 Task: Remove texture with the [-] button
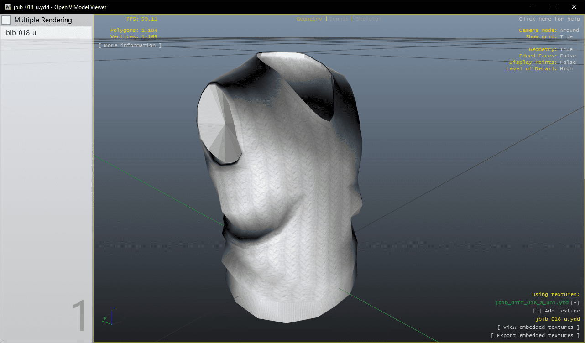click(x=575, y=303)
